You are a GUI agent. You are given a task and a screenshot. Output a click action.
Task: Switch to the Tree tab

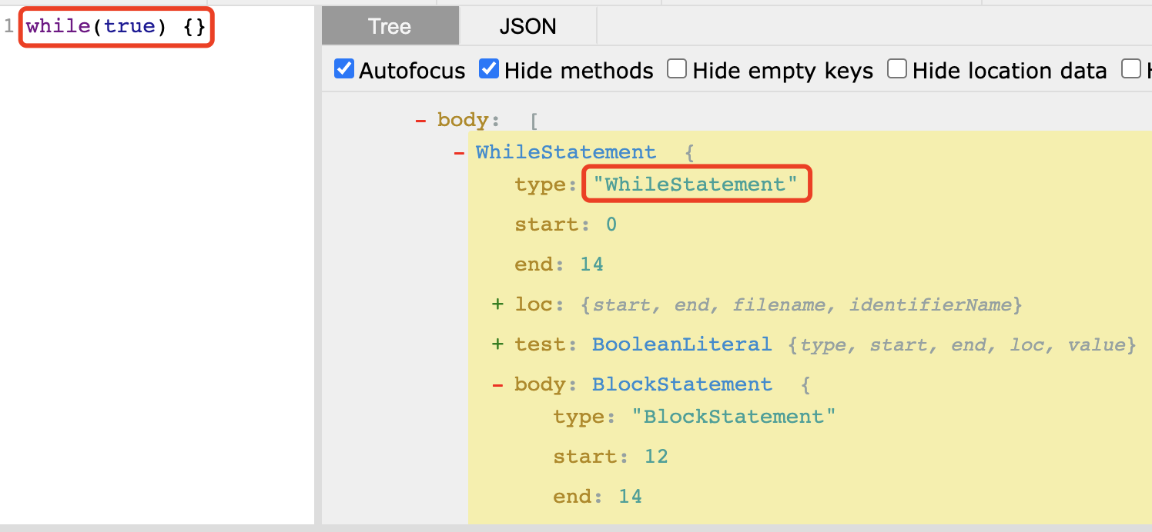pyautogui.click(x=390, y=26)
